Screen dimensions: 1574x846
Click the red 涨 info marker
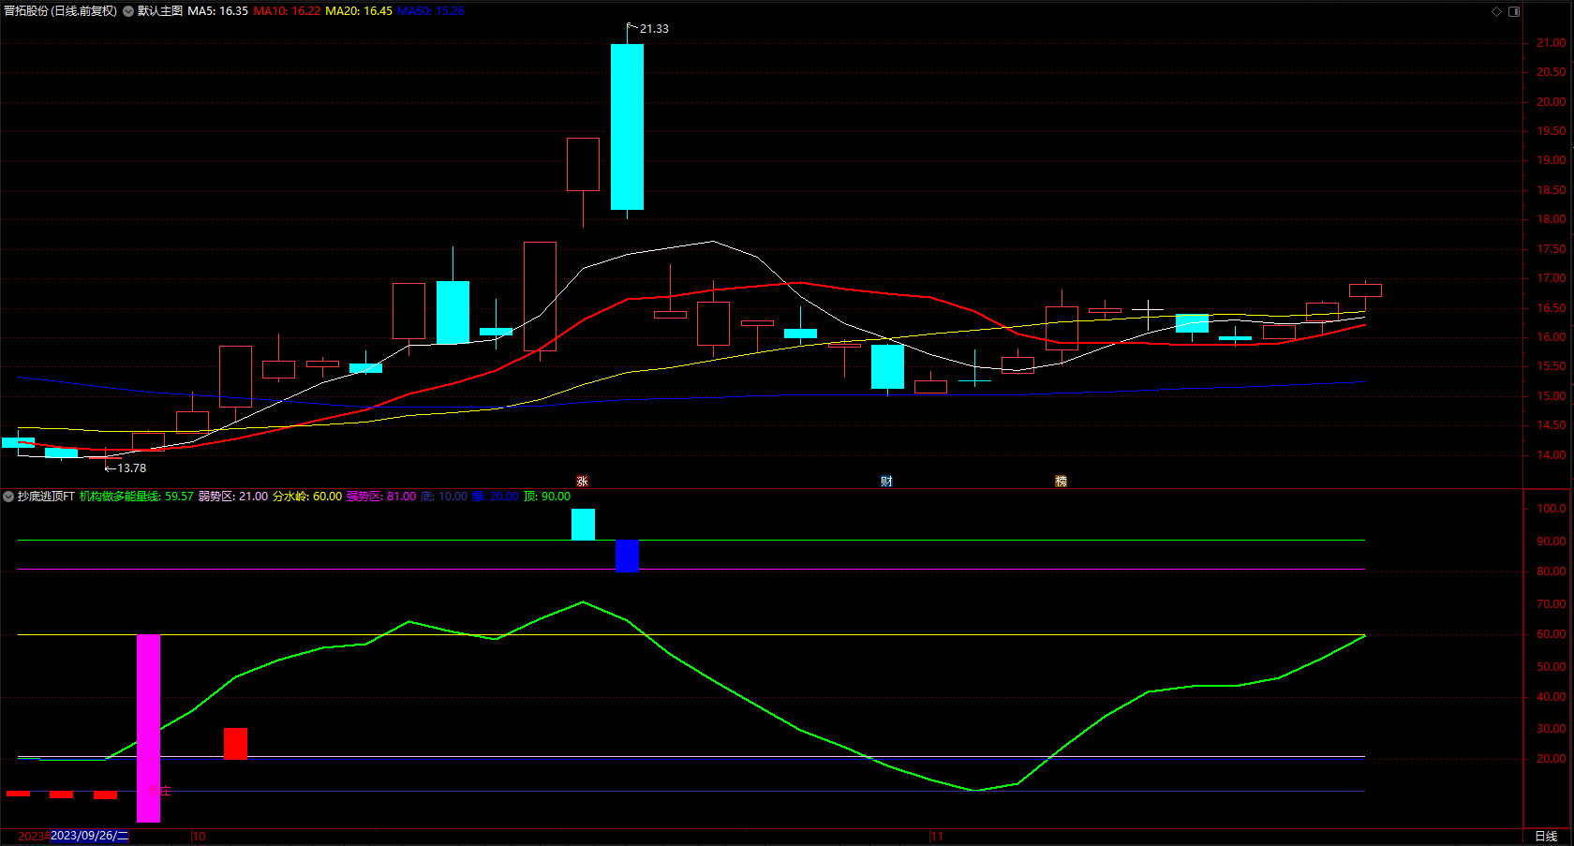pos(582,481)
